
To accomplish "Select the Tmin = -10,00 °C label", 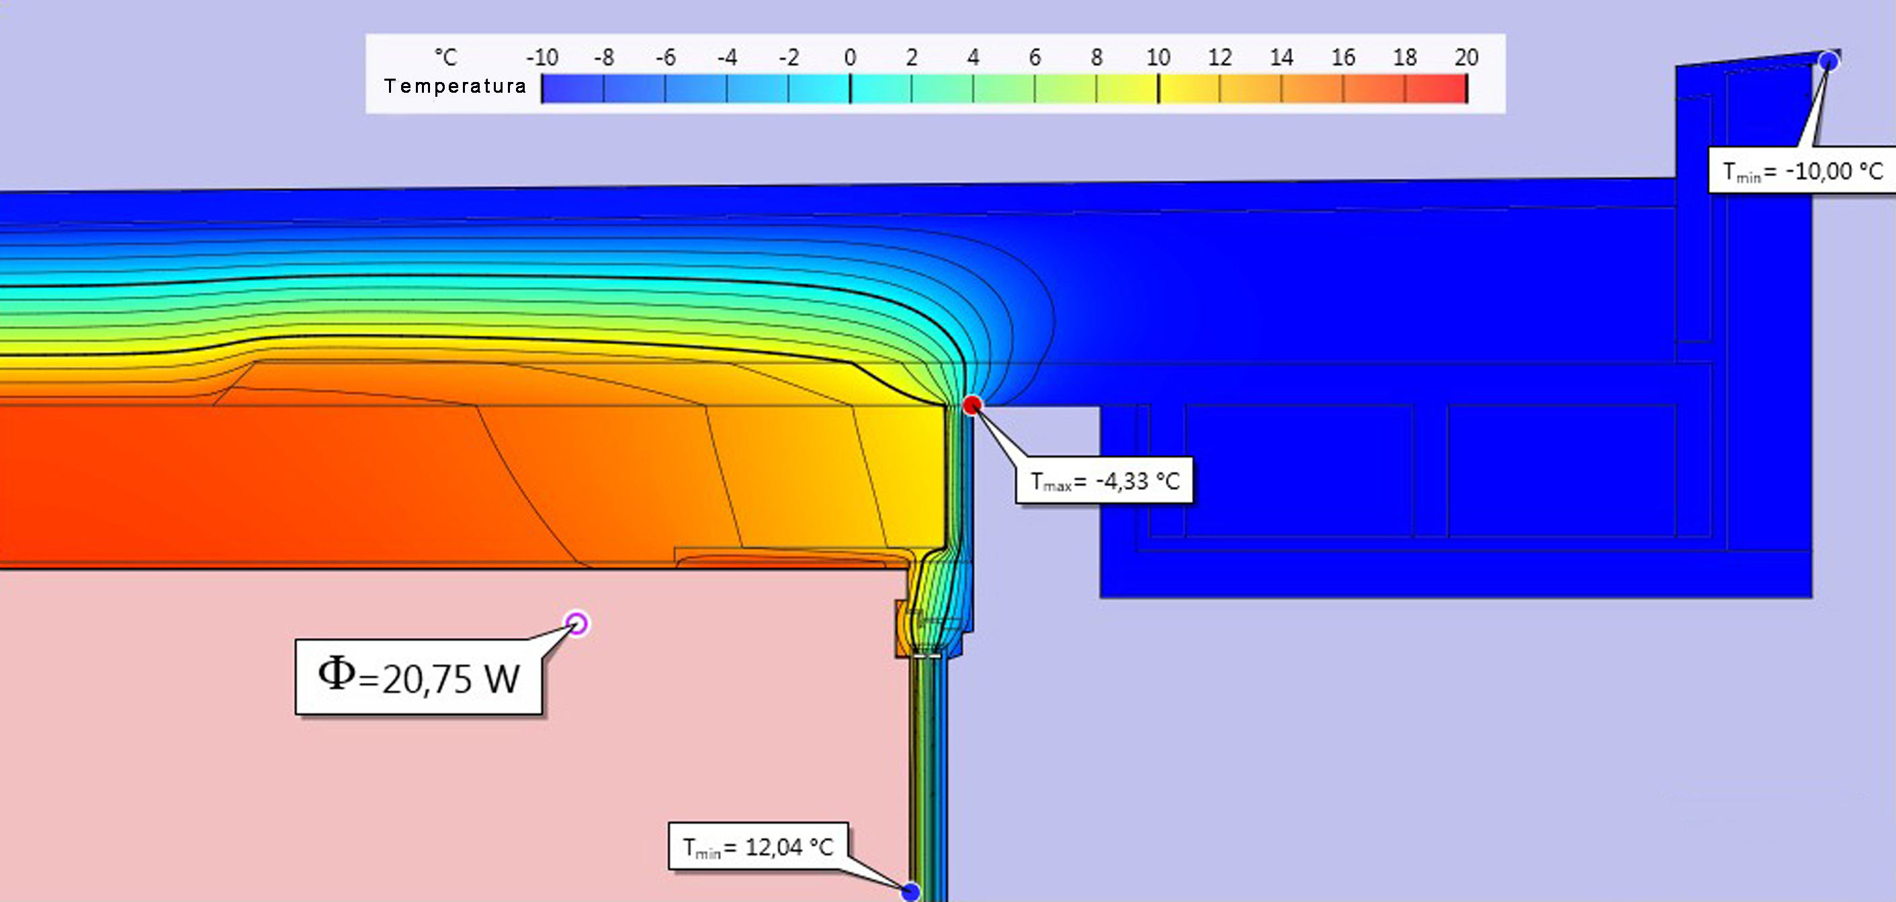I will 1803,171.
